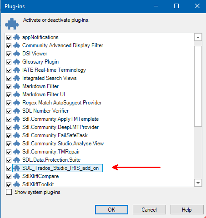Uncheck the SDL Number Verifier checkbox
This screenshot has height=218, width=206.
click(x=9, y=111)
